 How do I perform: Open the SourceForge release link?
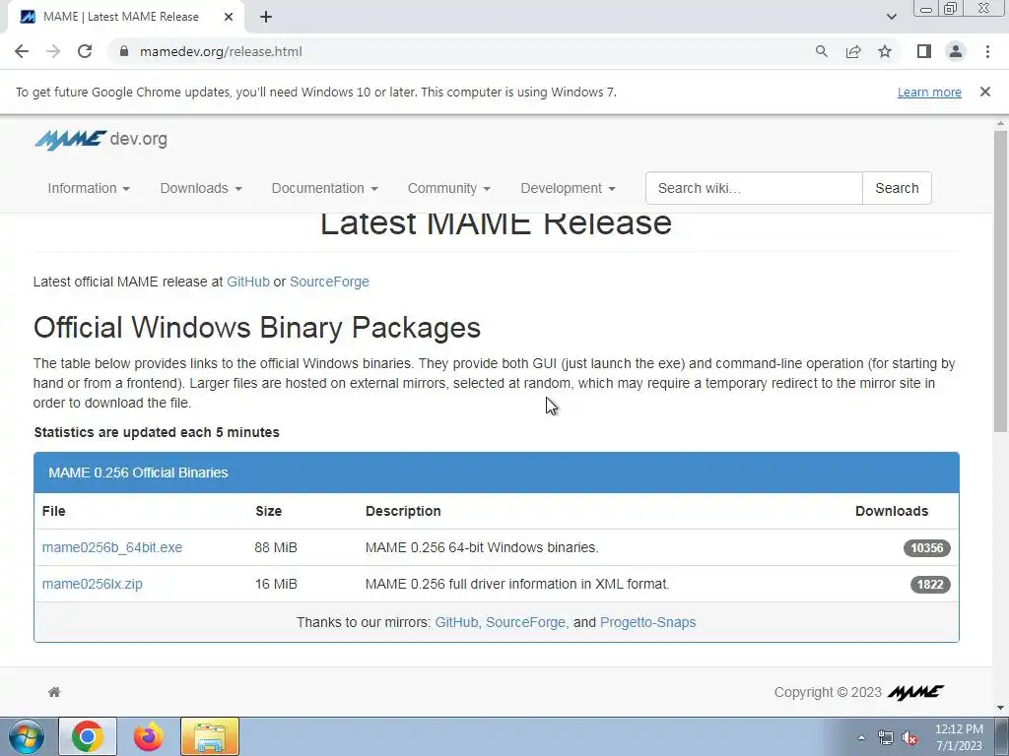click(x=329, y=282)
